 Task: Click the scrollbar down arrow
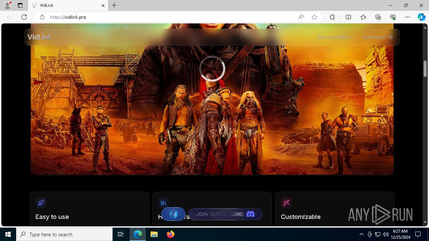point(425,222)
